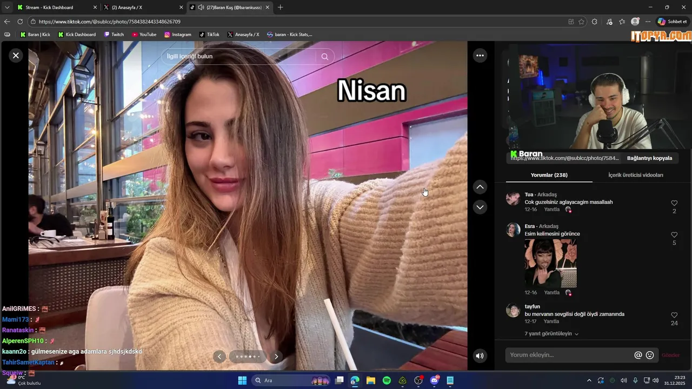The height and width of the screenshot is (389, 692).
Task: Open browser extensions puzzle icon
Action: click(595, 22)
